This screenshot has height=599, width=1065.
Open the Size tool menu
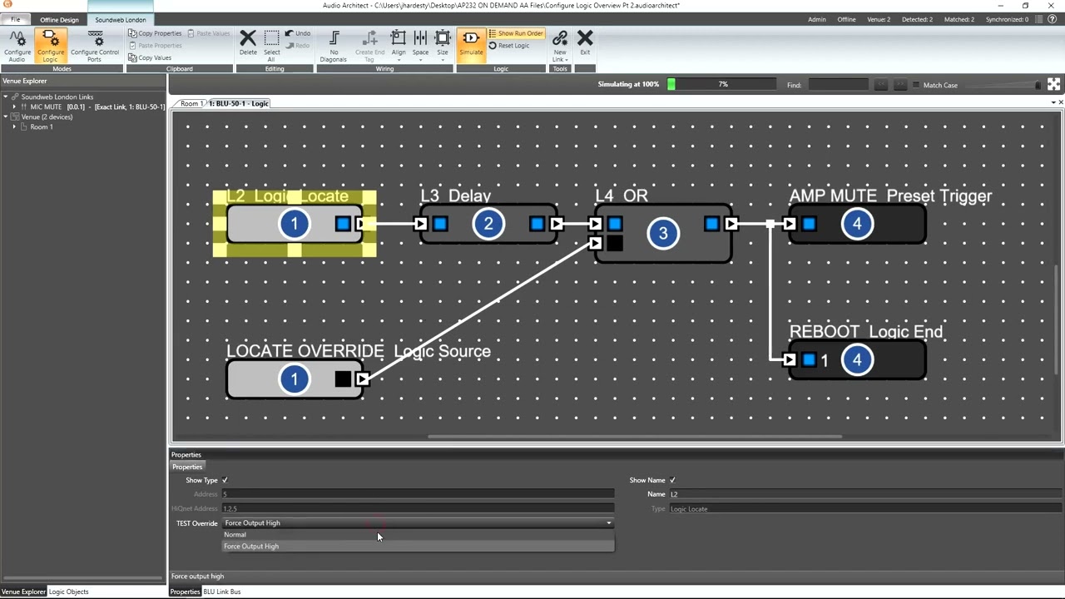tap(443, 46)
